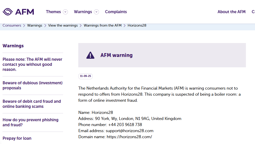Open debit card fraud and banking scams
Viewport: 255px width, 144px height.
click(x=32, y=104)
